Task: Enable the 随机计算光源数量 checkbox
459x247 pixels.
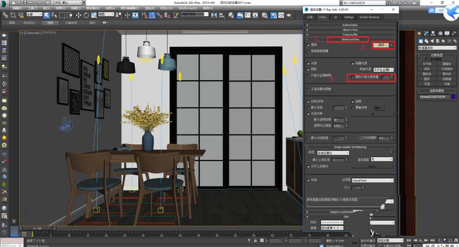Action: tap(353, 77)
